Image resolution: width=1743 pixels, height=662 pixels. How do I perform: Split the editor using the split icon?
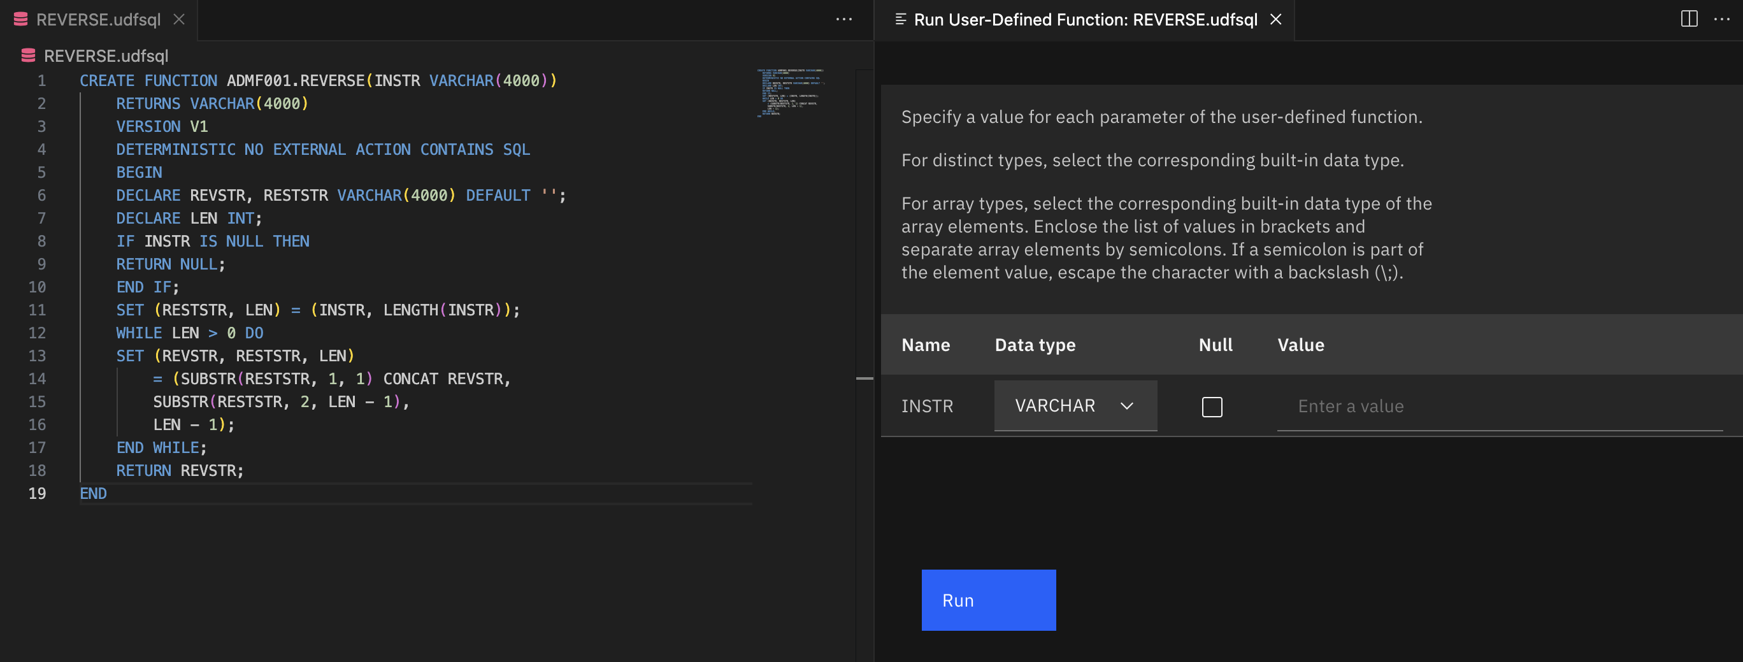(1689, 20)
